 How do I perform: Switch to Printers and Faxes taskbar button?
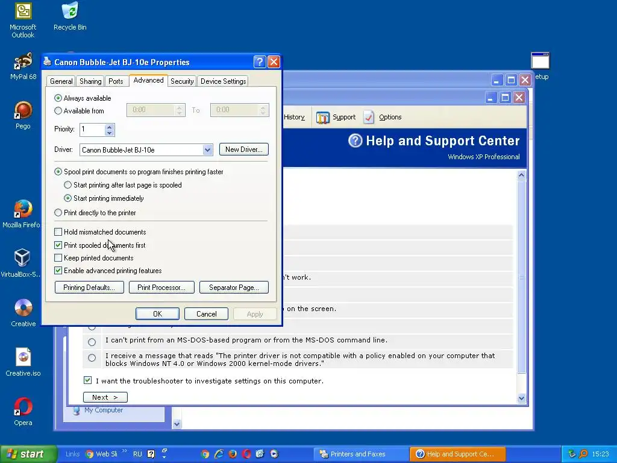[x=360, y=454]
